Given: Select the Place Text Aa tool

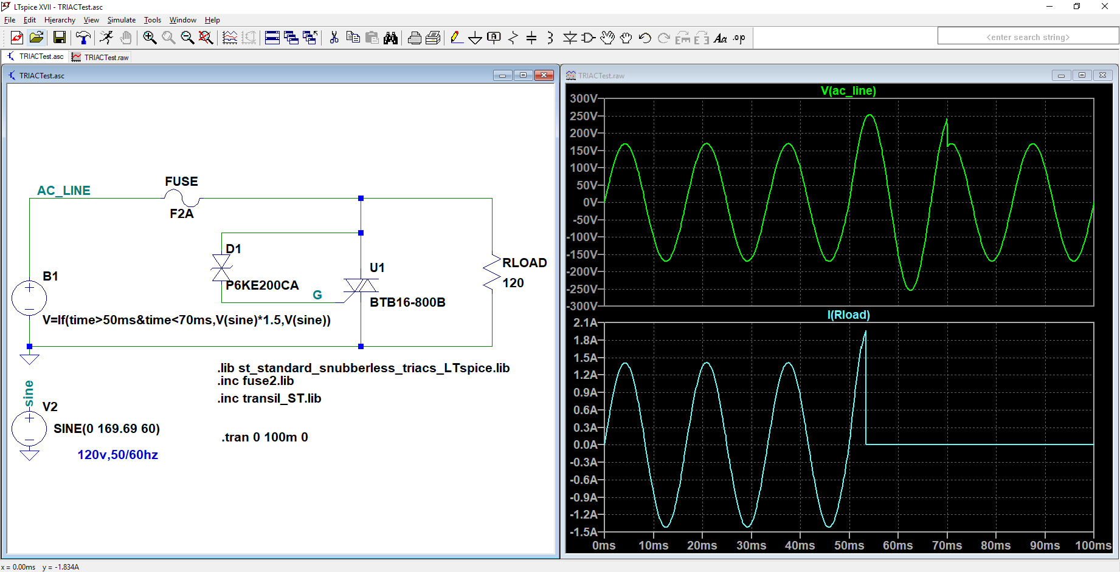Looking at the screenshot, I should click(720, 38).
